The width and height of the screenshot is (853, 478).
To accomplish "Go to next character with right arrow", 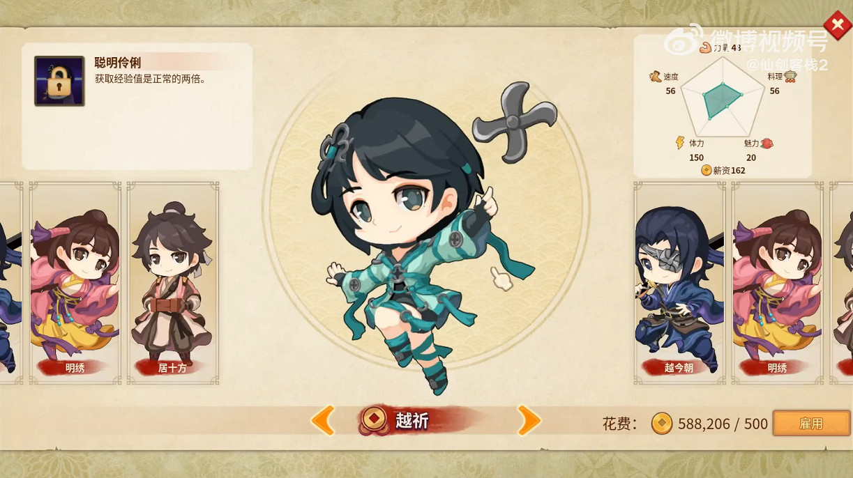I will pos(529,420).
